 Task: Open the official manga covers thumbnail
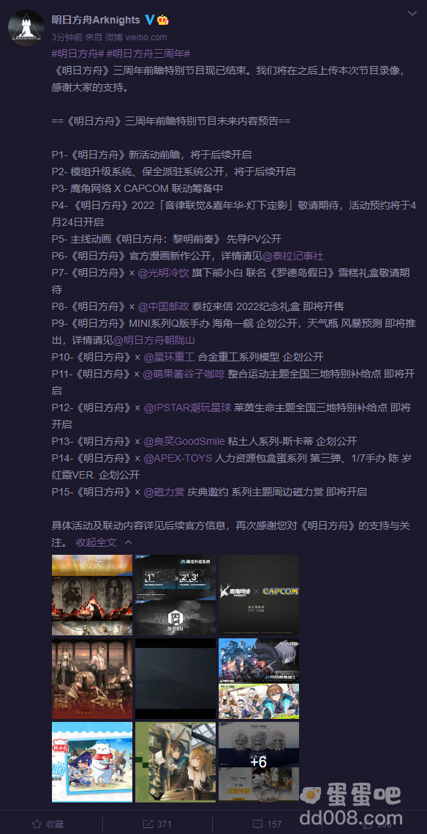pyautogui.click(x=259, y=679)
